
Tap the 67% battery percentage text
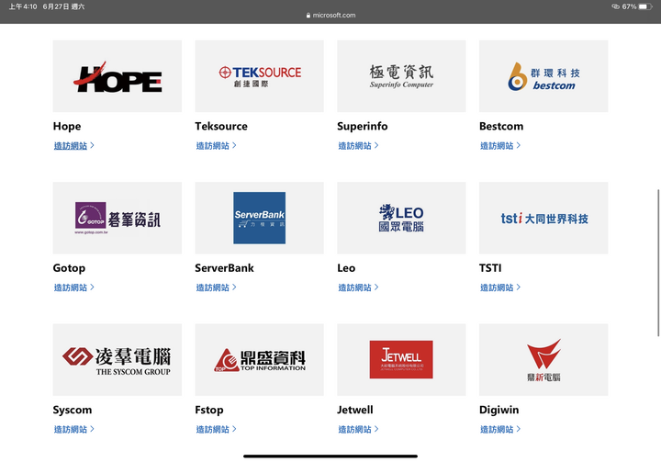pyautogui.click(x=629, y=6)
